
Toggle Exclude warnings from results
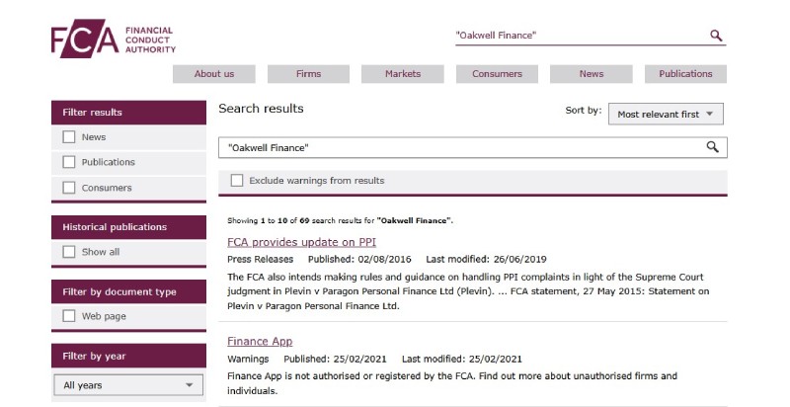(x=237, y=181)
